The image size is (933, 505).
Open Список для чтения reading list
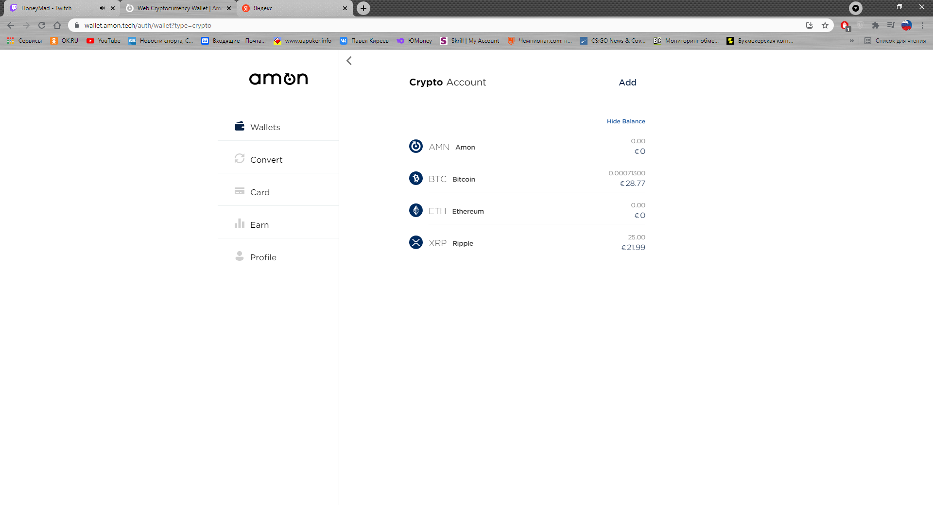coord(895,41)
